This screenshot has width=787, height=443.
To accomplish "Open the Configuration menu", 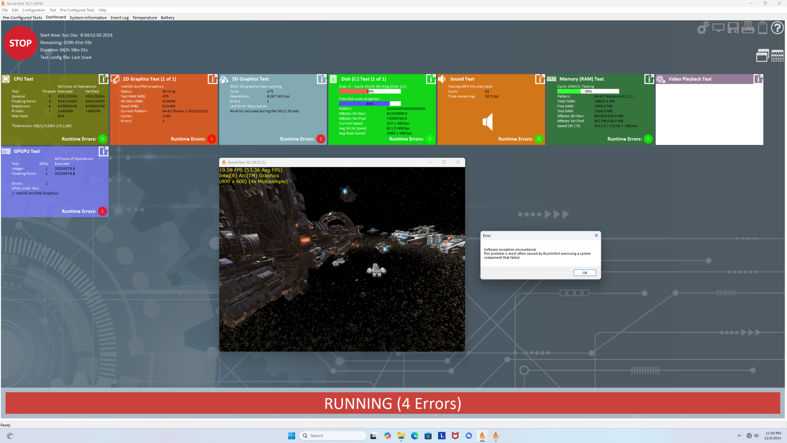I will click(34, 10).
